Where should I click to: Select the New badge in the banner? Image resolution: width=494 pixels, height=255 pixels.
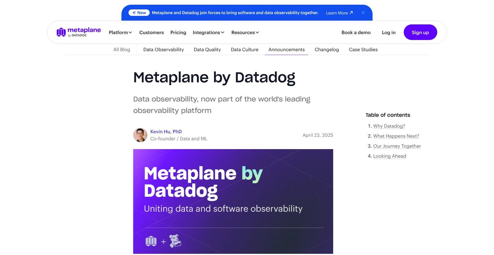[x=139, y=13]
